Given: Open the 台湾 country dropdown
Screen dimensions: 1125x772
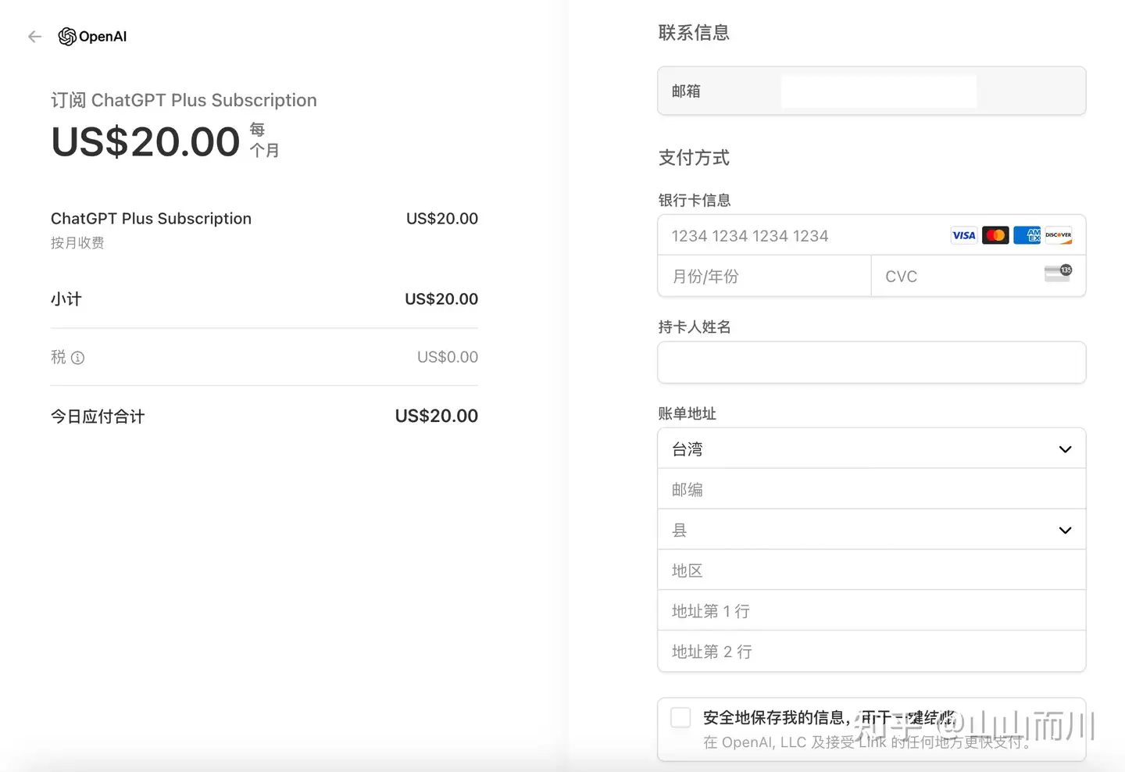Looking at the screenshot, I should click(872, 449).
